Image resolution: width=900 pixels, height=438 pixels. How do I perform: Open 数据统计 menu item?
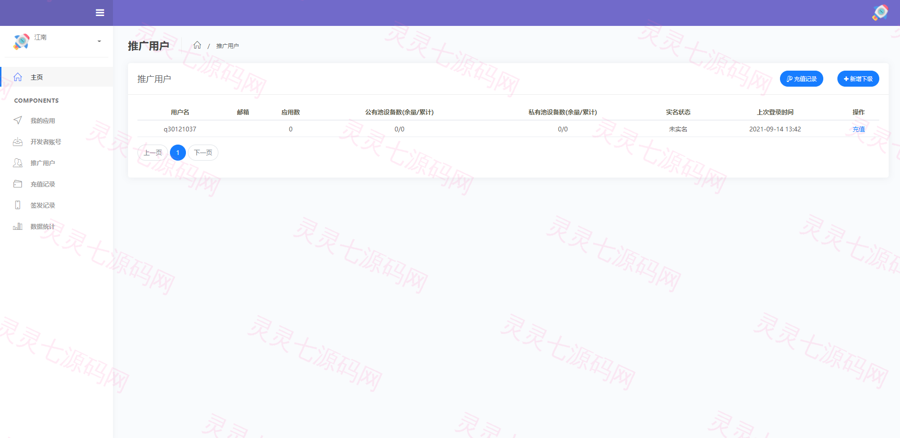[56, 227]
